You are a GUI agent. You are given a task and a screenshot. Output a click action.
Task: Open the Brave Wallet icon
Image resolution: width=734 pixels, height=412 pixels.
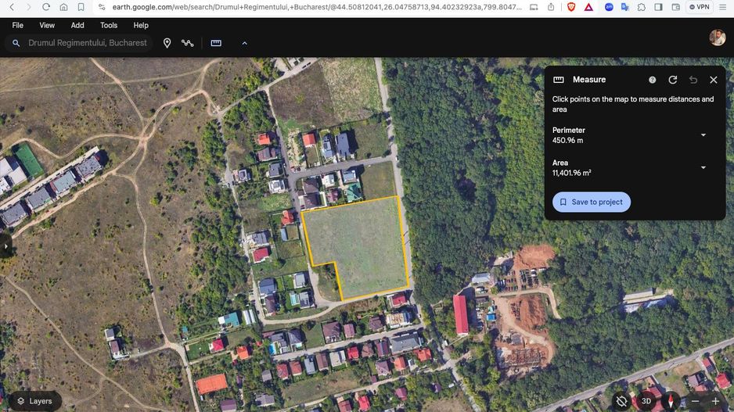pyautogui.click(x=675, y=7)
